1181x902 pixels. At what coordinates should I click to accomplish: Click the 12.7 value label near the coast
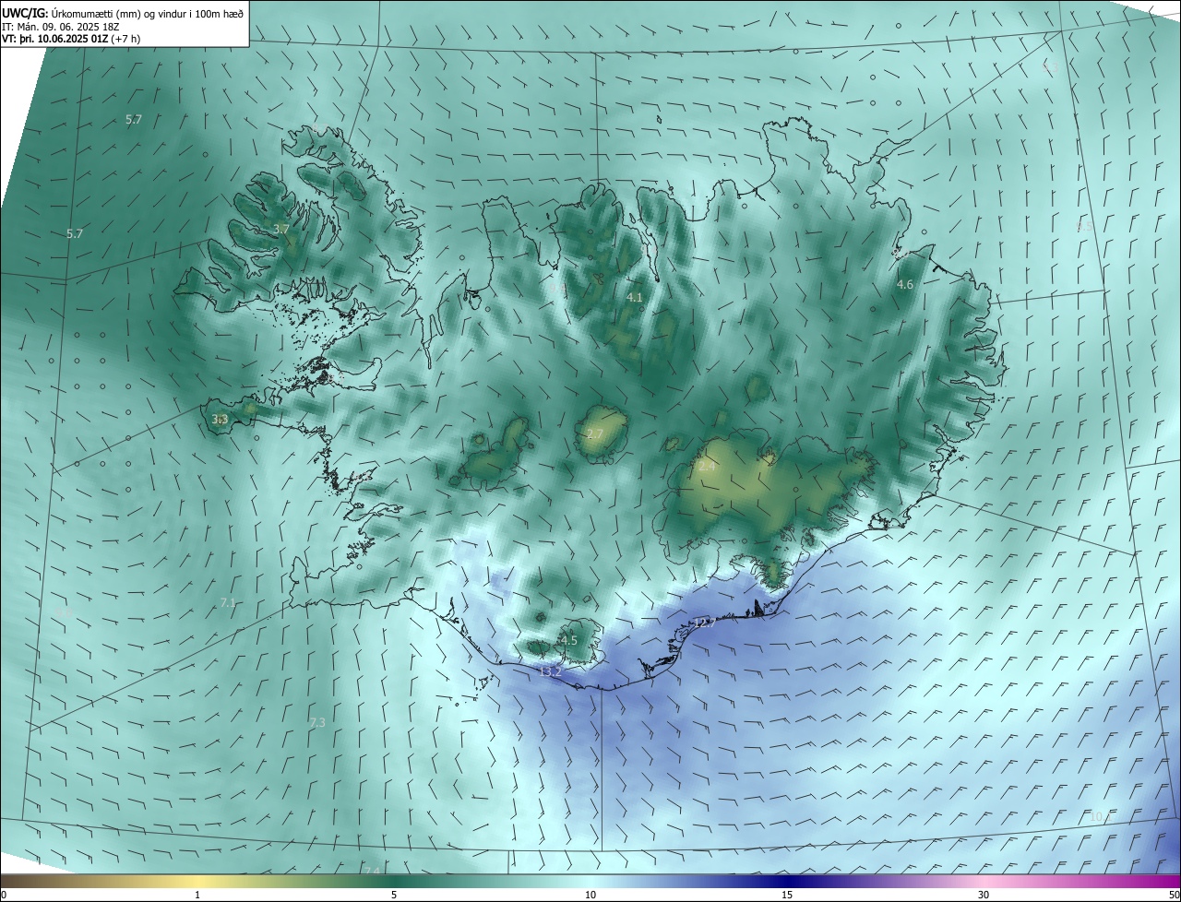pyautogui.click(x=705, y=623)
